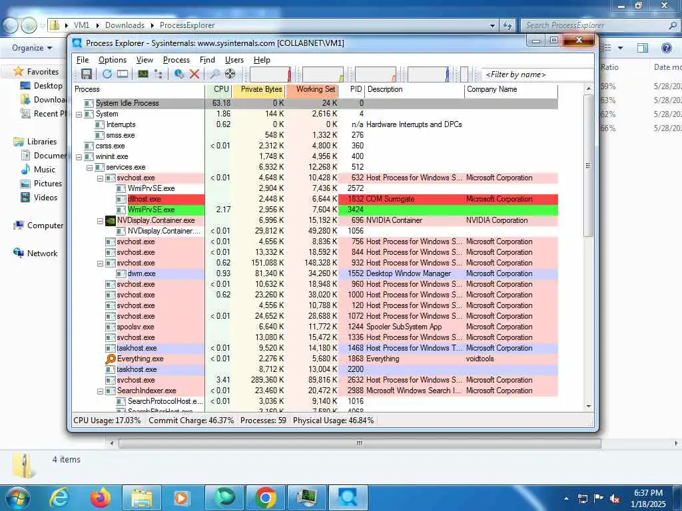Open Windows Media Player from taskbar
Screen dimensions: 682x511
coord(181,498)
